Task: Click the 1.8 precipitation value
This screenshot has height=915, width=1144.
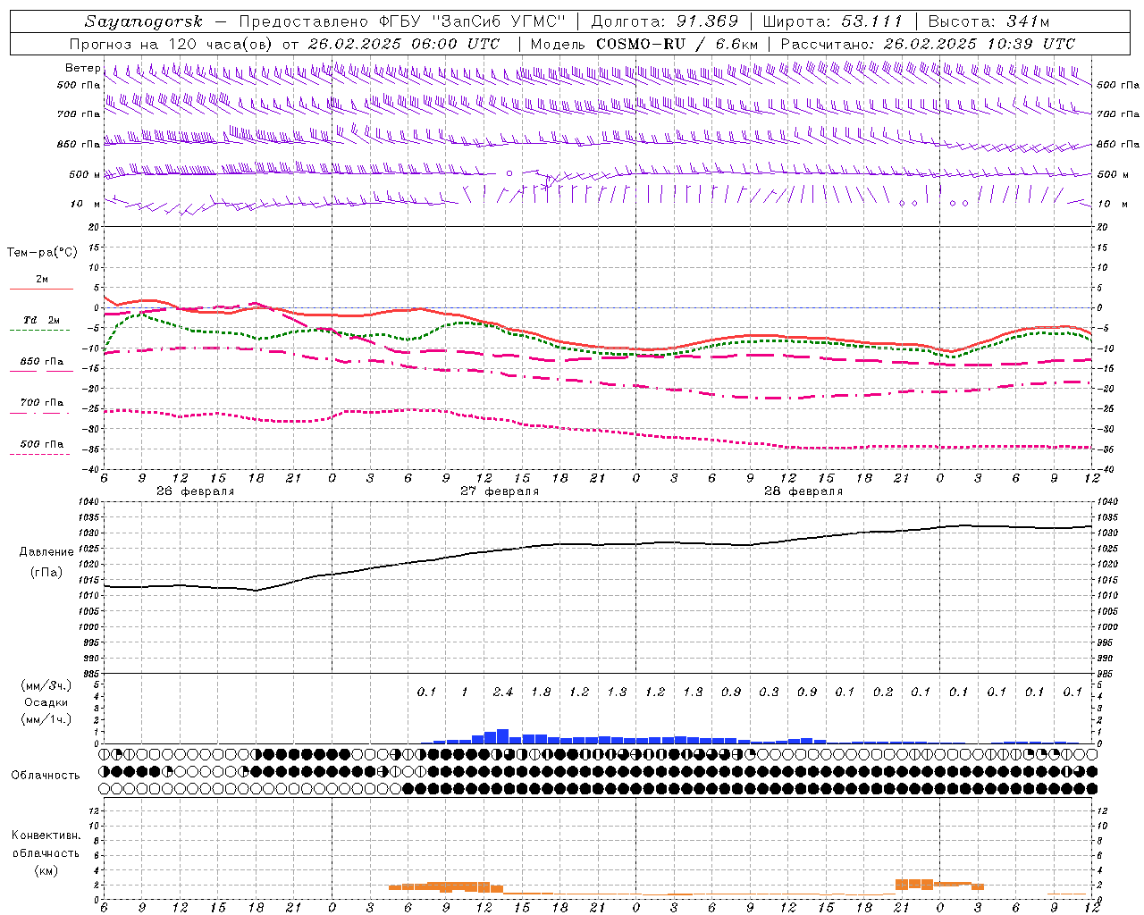Action: pyautogui.click(x=541, y=693)
